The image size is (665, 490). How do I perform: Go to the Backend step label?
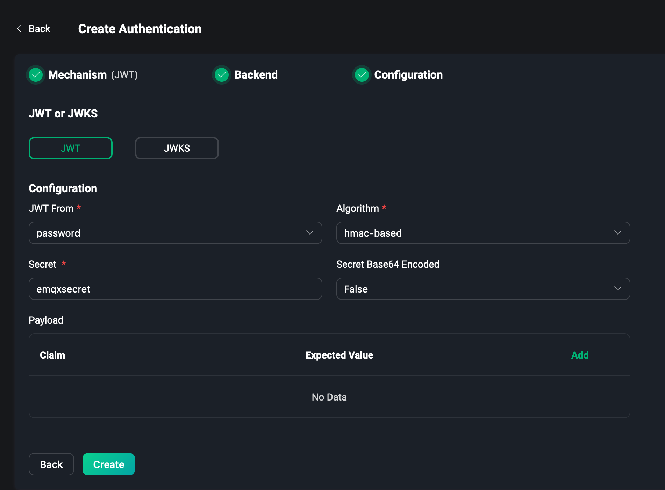(256, 75)
